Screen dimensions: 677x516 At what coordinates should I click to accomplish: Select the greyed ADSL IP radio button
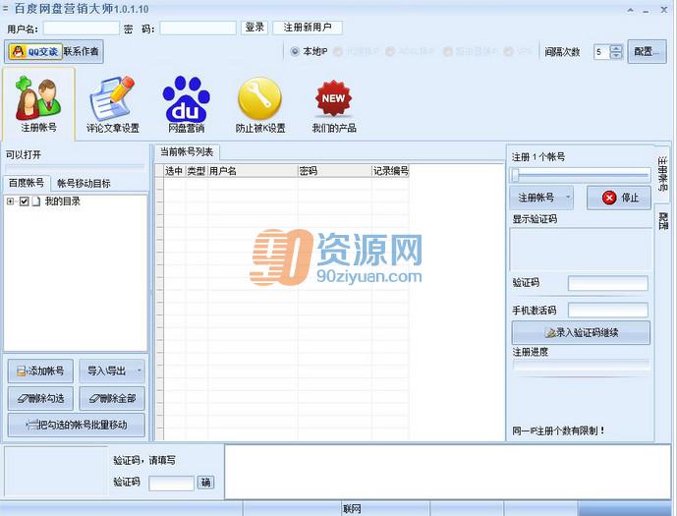point(390,52)
